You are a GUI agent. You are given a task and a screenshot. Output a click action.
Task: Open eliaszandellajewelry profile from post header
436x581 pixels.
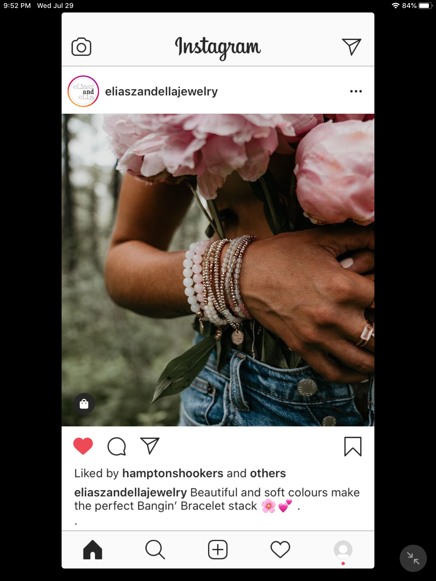pos(161,91)
